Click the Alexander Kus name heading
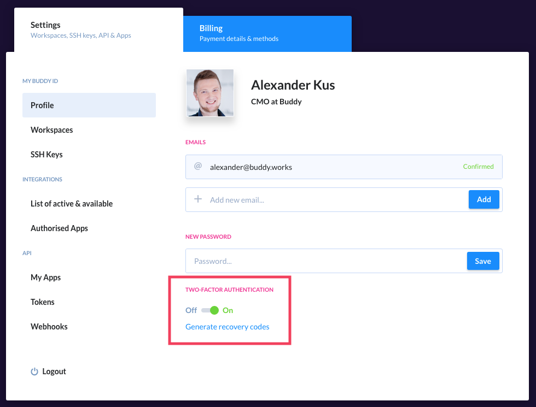This screenshot has width=536, height=407. click(x=293, y=85)
